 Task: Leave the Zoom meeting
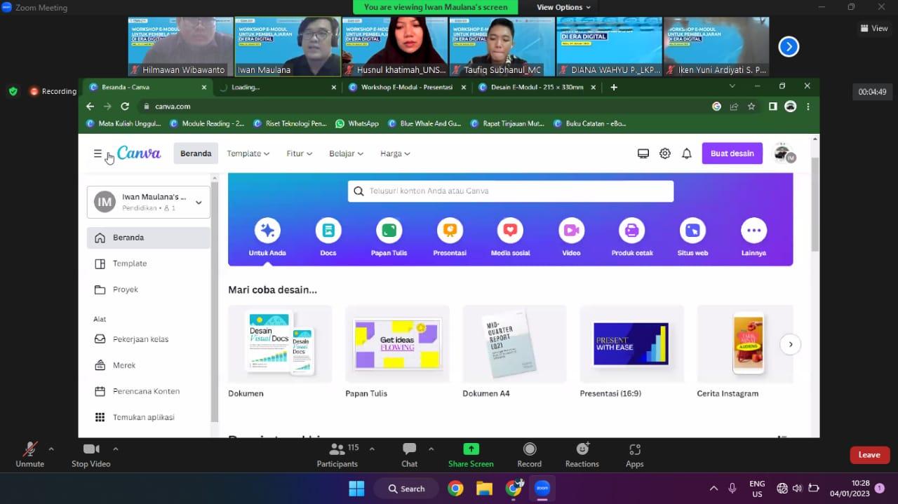click(x=869, y=455)
